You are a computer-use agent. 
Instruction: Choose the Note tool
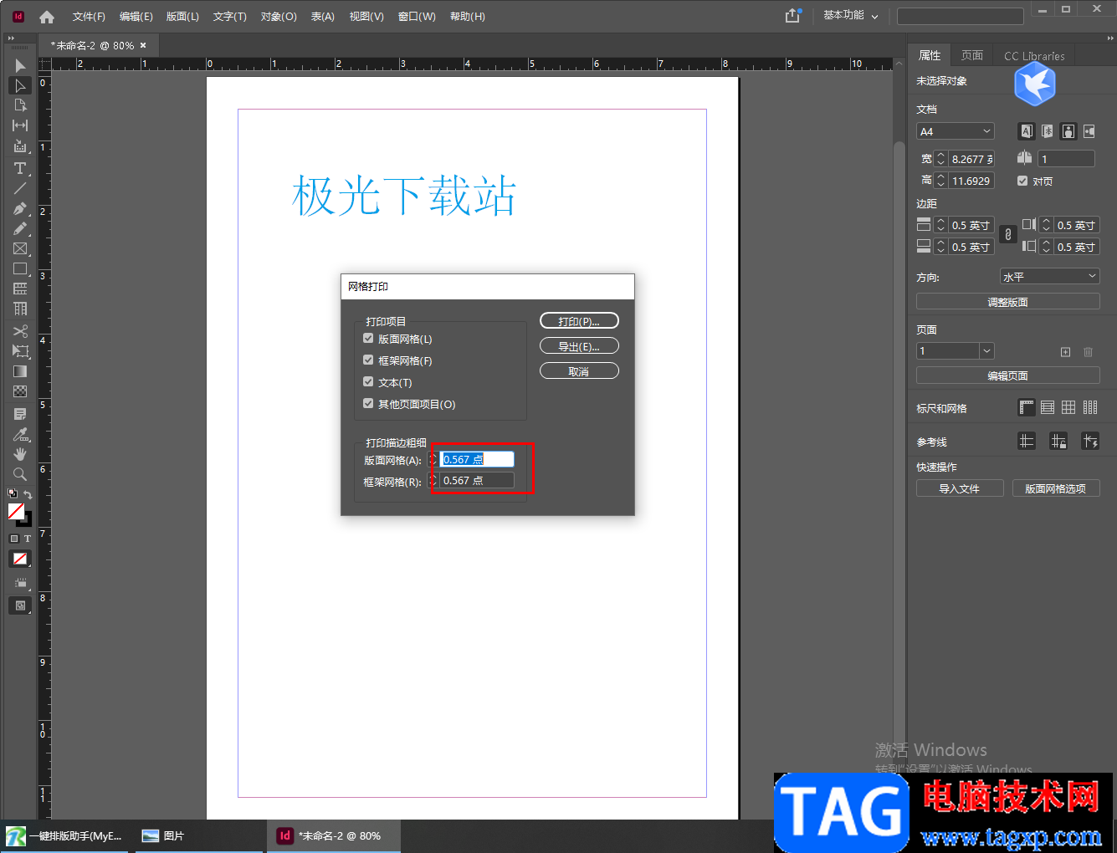pyautogui.click(x=20, y=414)
